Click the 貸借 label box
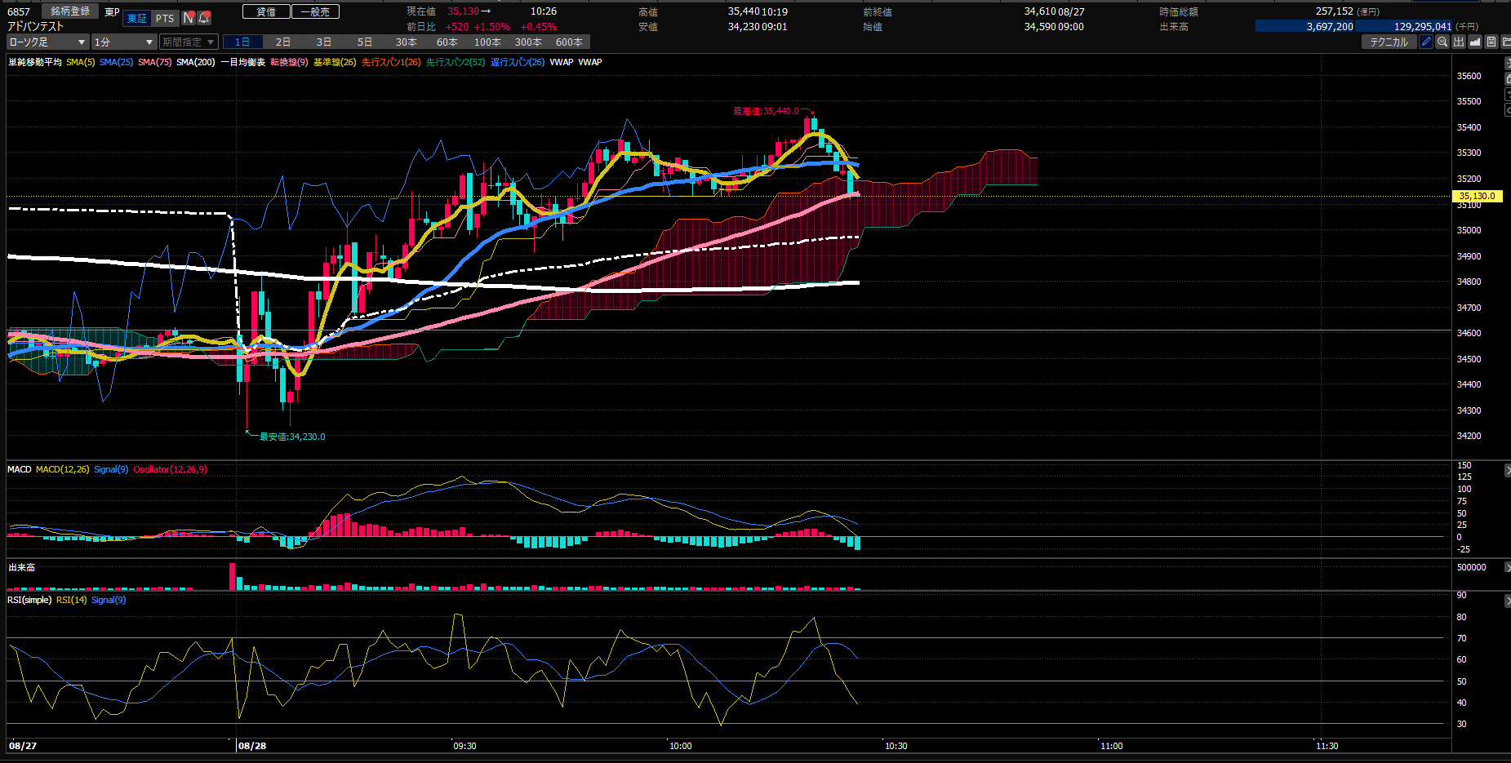This screenshot has height=763, width=1511. pos(266,11)
